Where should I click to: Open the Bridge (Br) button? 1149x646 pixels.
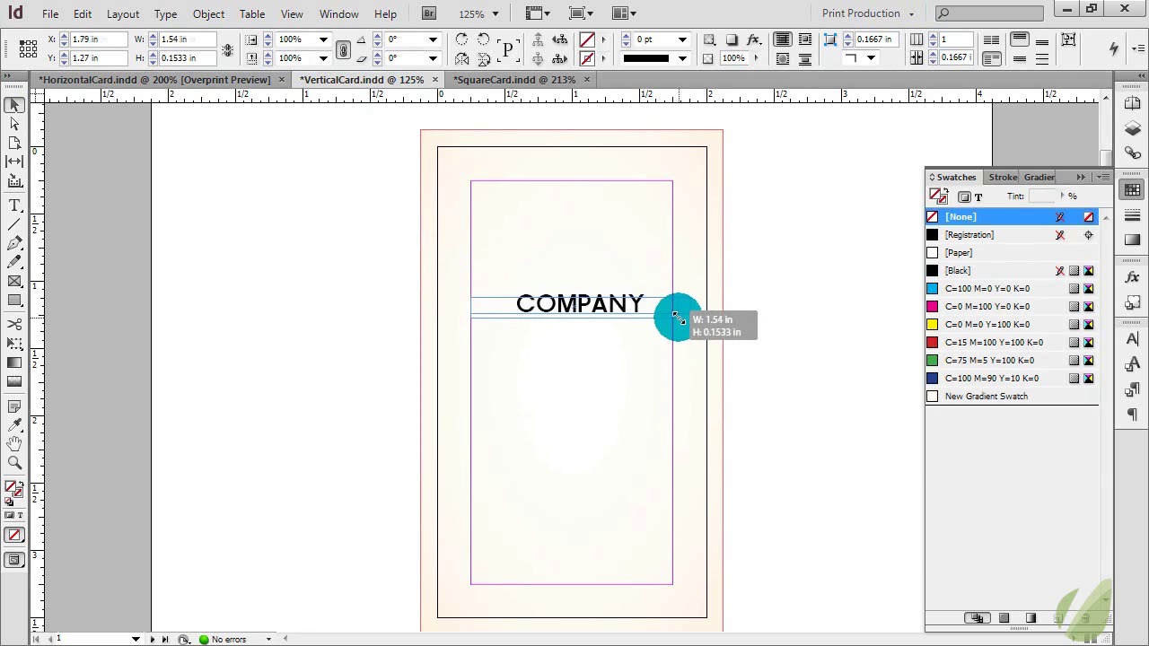(x=429, y=13)
